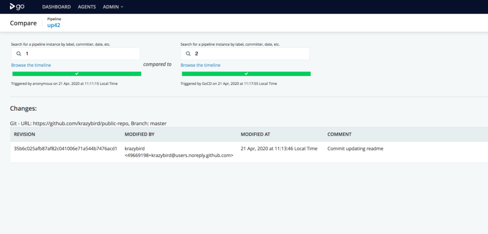The height and width of the screenshot is (234, 488).
Task: Click the 'compared to' label
Action: [157, 64]
